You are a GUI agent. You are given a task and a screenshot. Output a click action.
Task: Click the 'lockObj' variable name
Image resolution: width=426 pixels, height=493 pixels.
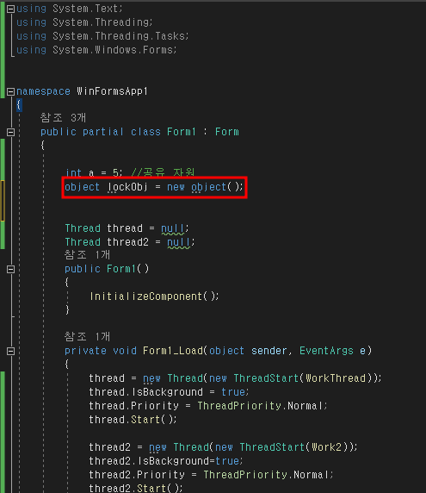point(127,187)
